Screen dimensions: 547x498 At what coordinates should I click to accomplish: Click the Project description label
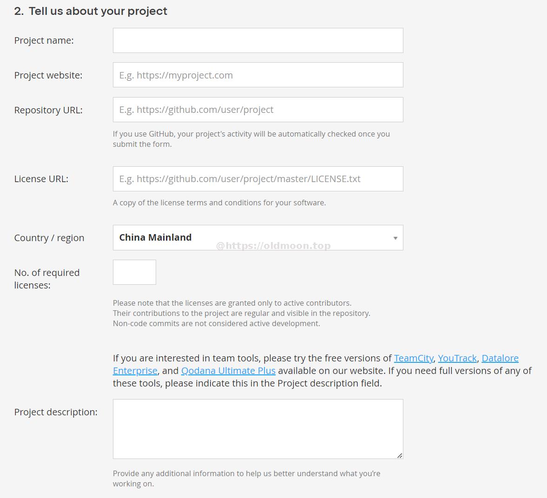[56, 412]
